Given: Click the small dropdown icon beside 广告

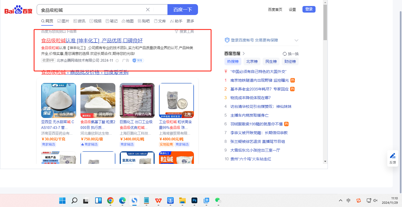Looking at the screenshot, I should coord(117,61).
